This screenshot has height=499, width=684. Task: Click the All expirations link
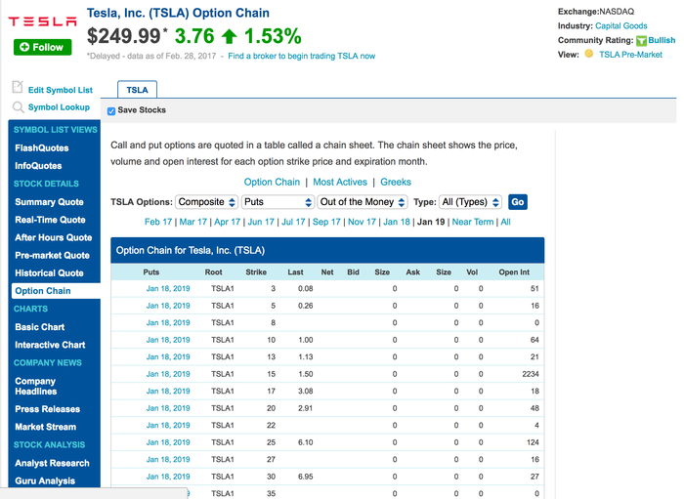point(505,222)
